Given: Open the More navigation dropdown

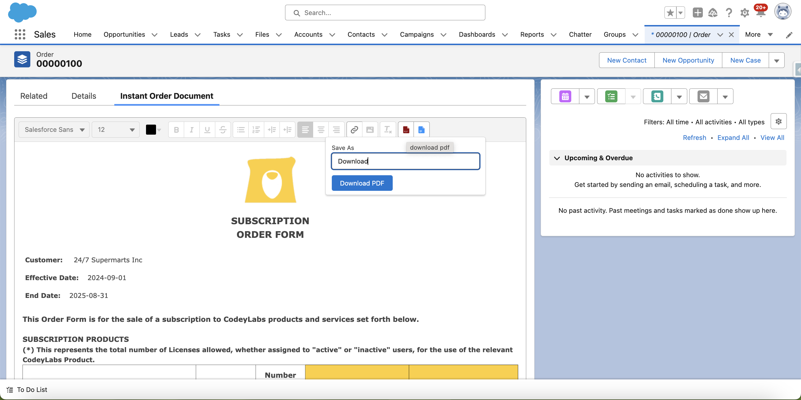Looking at the screenshot, I should coord(759,35).
